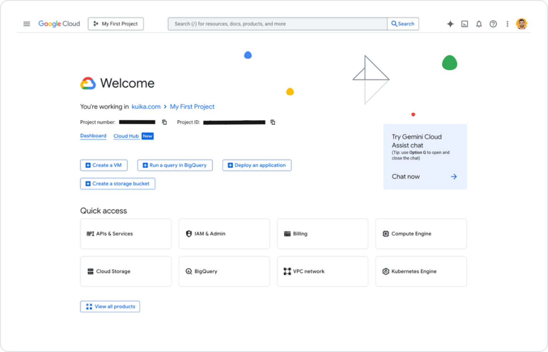Open the Billing quick access card
This screenshot has width=548, height=352.
(x=323, y=234)
